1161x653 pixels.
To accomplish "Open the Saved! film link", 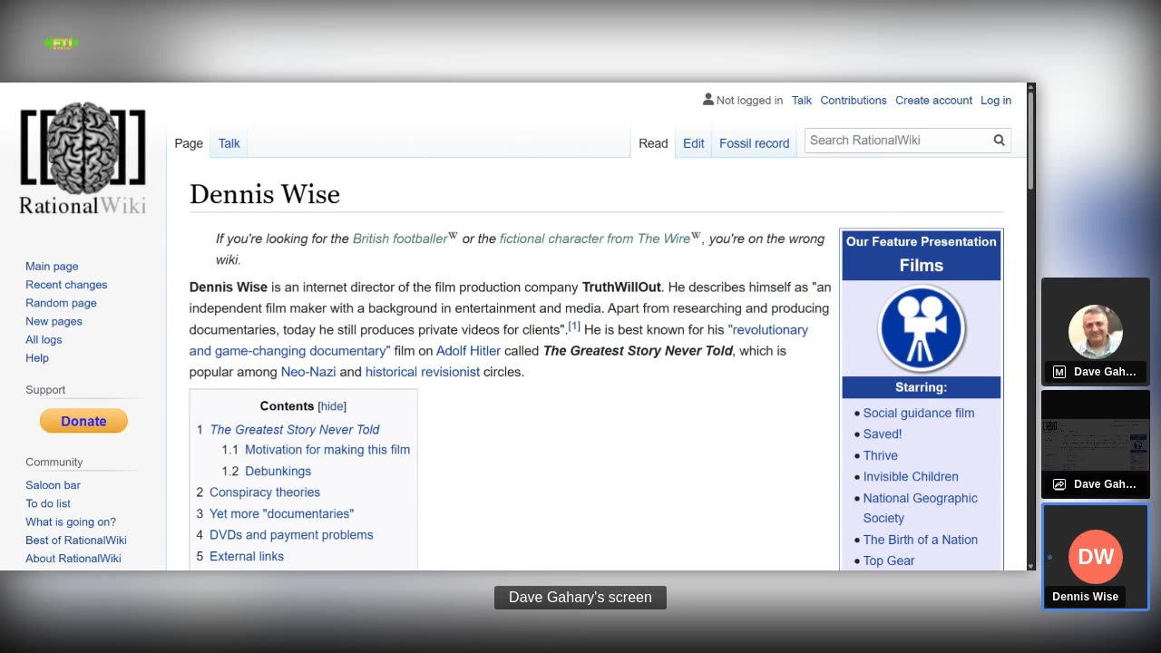I will coord(883,434).
